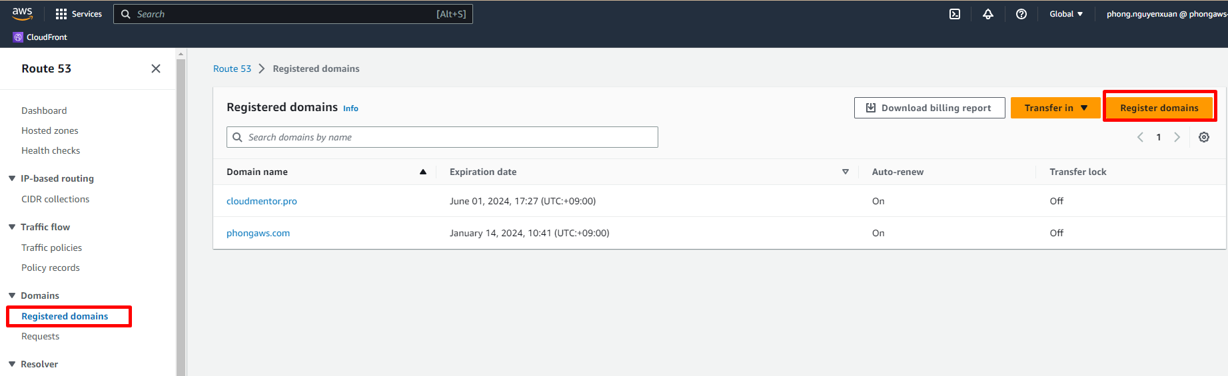Expand the Transfer in dropdown
The height and width of the screenshot is (376, 1228).
(x=1055, y=108)
